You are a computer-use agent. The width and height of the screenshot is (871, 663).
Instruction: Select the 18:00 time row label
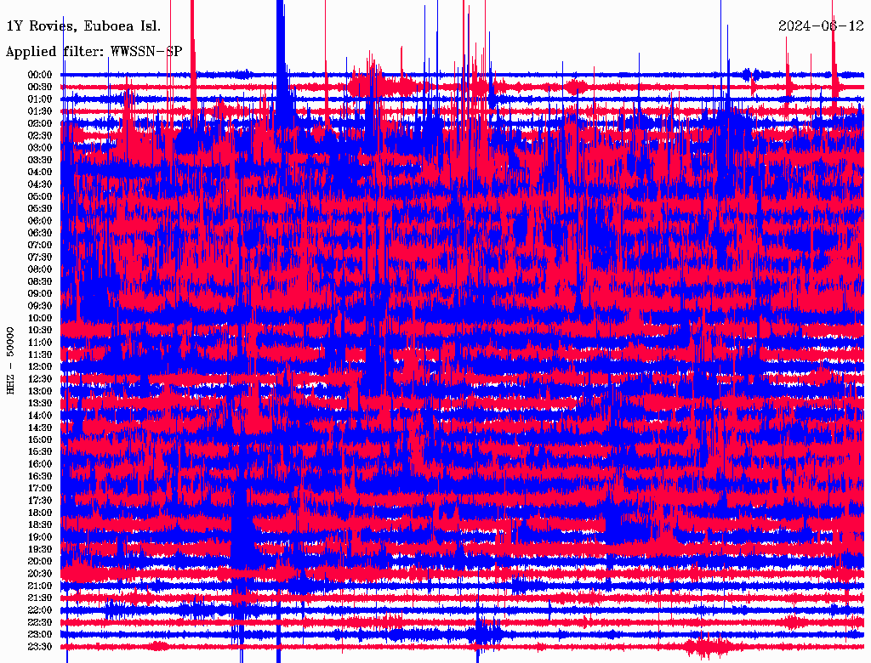pyautogui.click(x=40, y=513)
